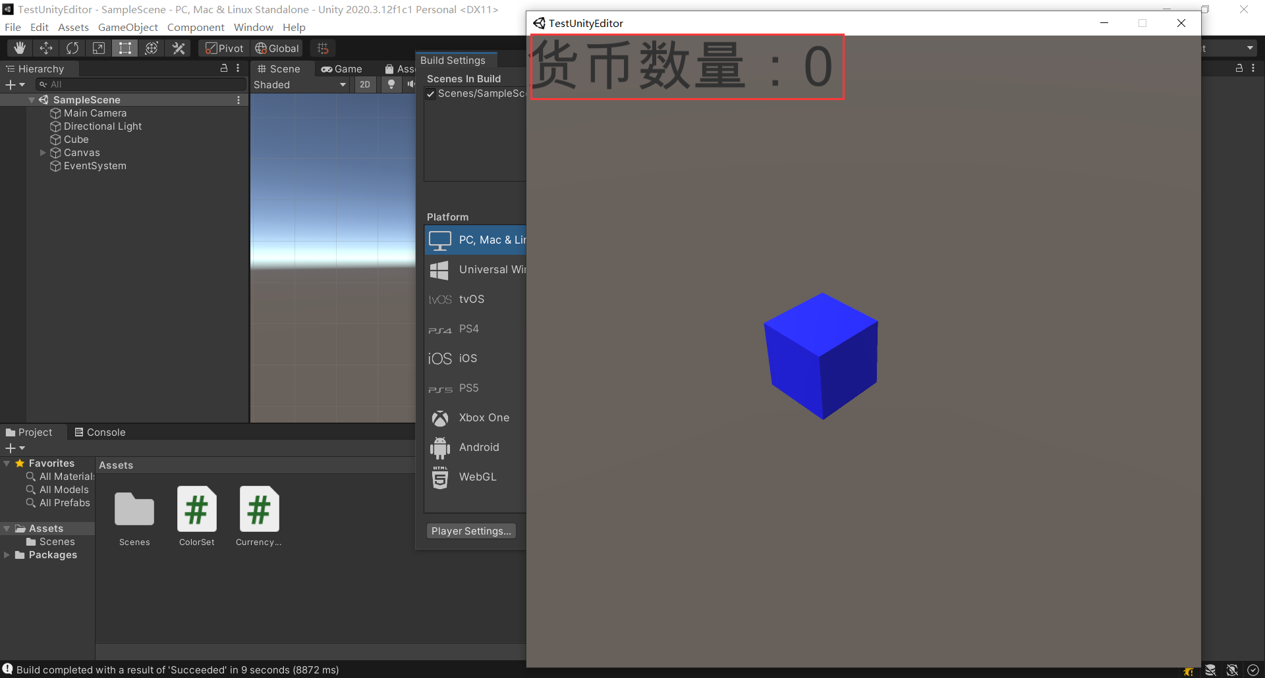Open the Hierarchy Create plus icon
This screenshot has height=678, width=1265.
(10, 84)
